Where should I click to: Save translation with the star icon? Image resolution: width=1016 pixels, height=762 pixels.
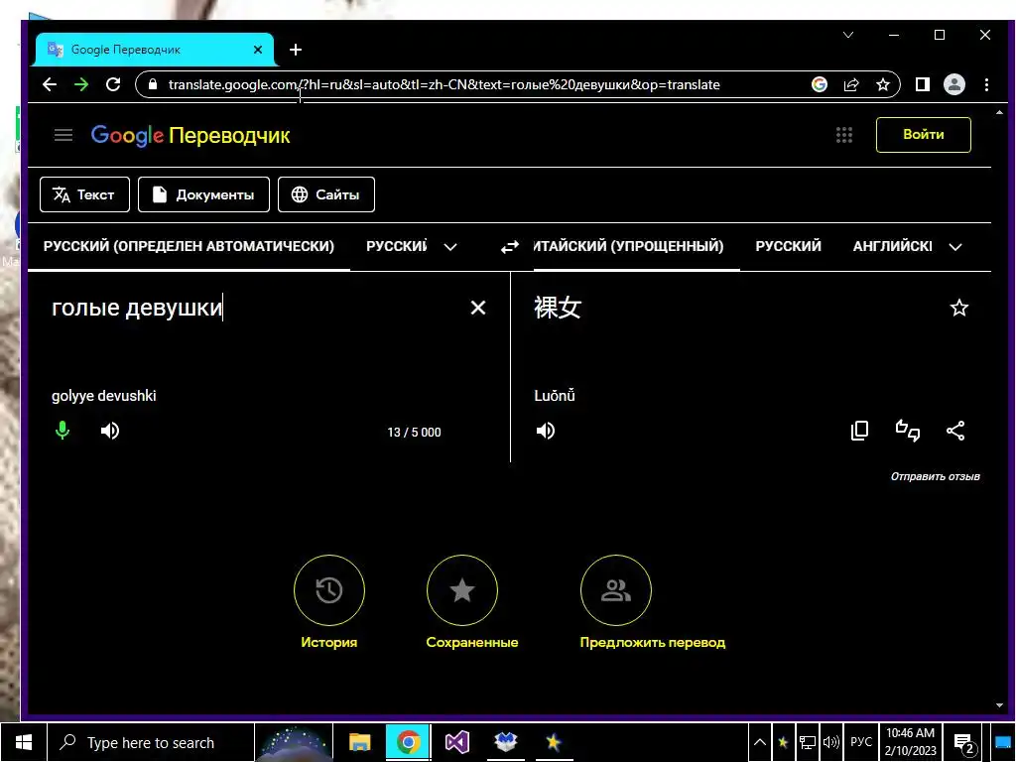[x=959, y=308]
